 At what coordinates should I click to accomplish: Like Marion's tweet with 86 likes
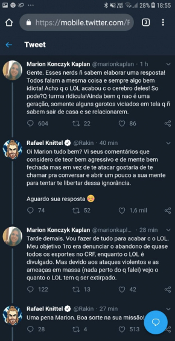(x=122, y=124)
